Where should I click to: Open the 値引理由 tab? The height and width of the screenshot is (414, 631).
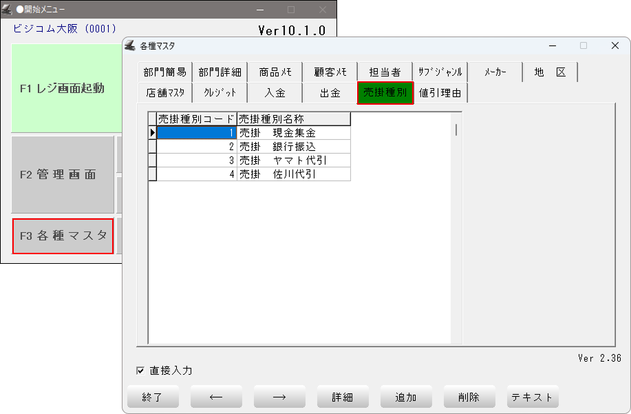click(x=440, y=93)
